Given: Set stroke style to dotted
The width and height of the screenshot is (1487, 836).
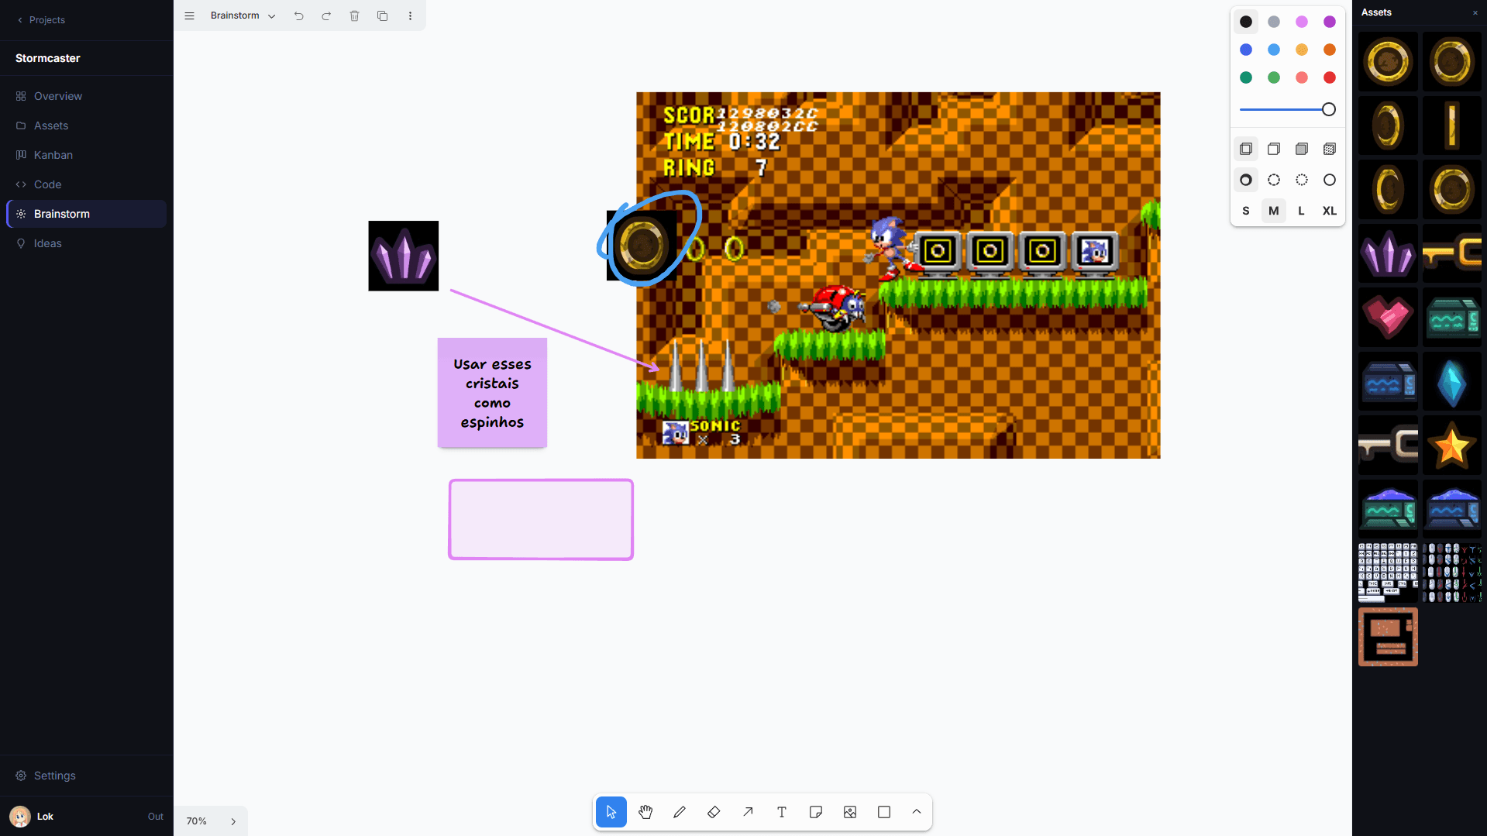Looking at the screenshot, I should pyautogui.click(x=1302, y=180).
